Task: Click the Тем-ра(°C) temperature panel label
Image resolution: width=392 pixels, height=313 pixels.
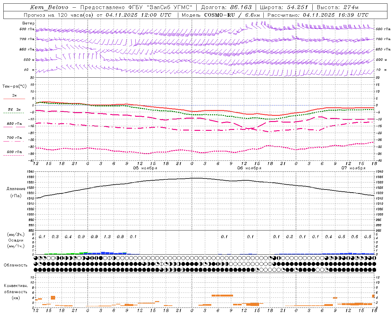Action: click(x=14, y=87)
